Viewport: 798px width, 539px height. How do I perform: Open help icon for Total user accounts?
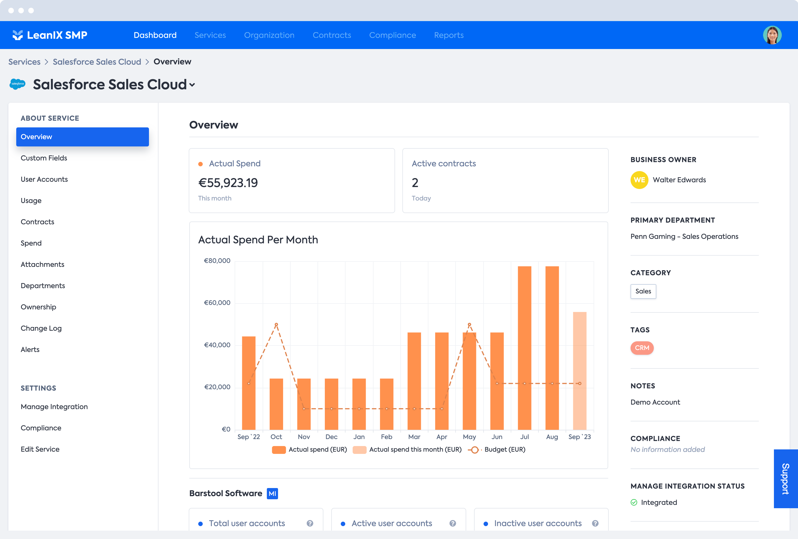tap(310, 523)
